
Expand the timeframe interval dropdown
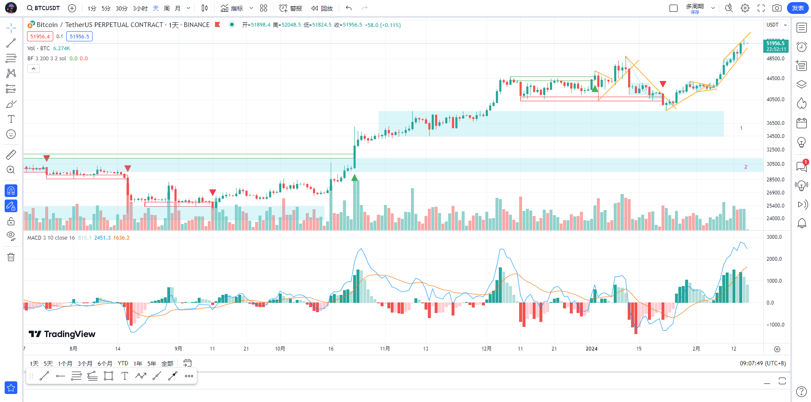click(x=188, y=8)
